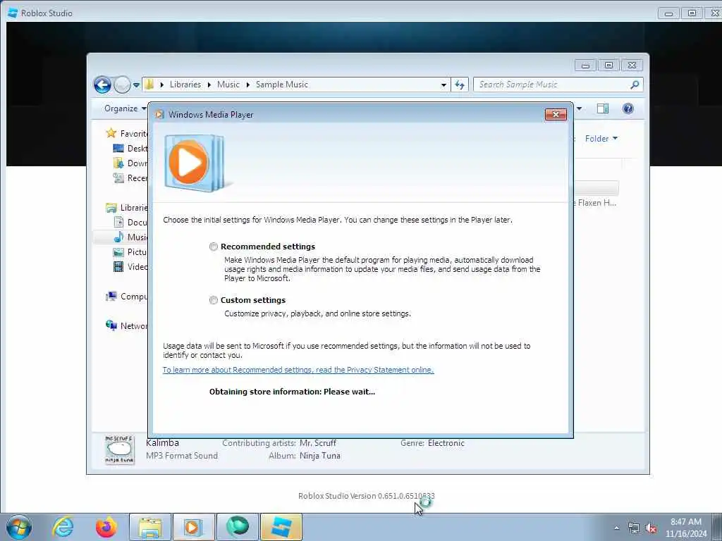
Task: Open the Windows Start menu
Action: pyautogui.click(x=19, y=527)
